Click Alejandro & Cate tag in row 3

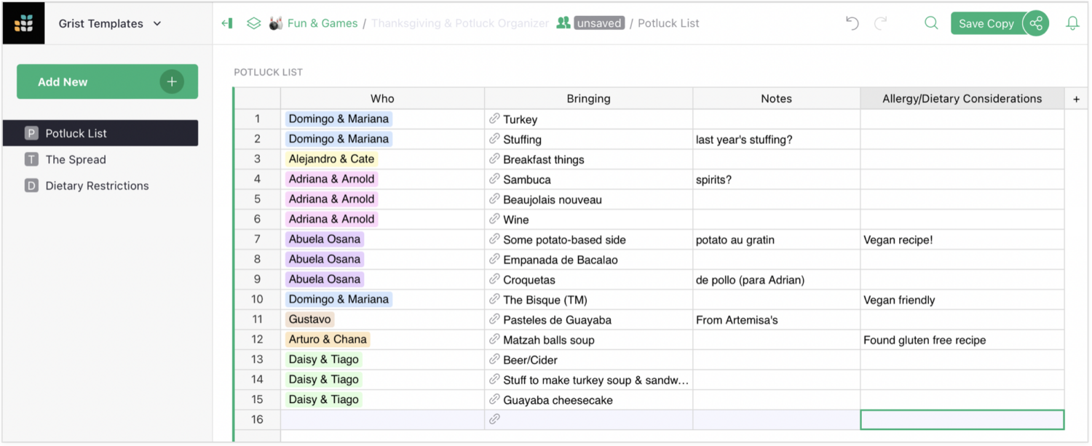click(331, 159)
